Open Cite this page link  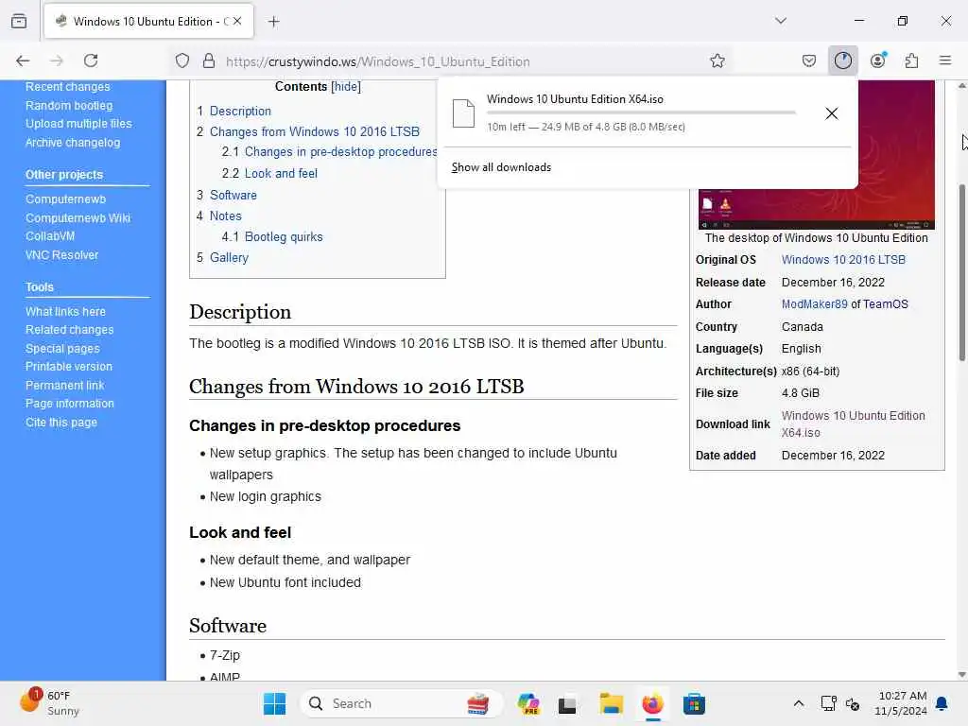[x=61, y=423]
